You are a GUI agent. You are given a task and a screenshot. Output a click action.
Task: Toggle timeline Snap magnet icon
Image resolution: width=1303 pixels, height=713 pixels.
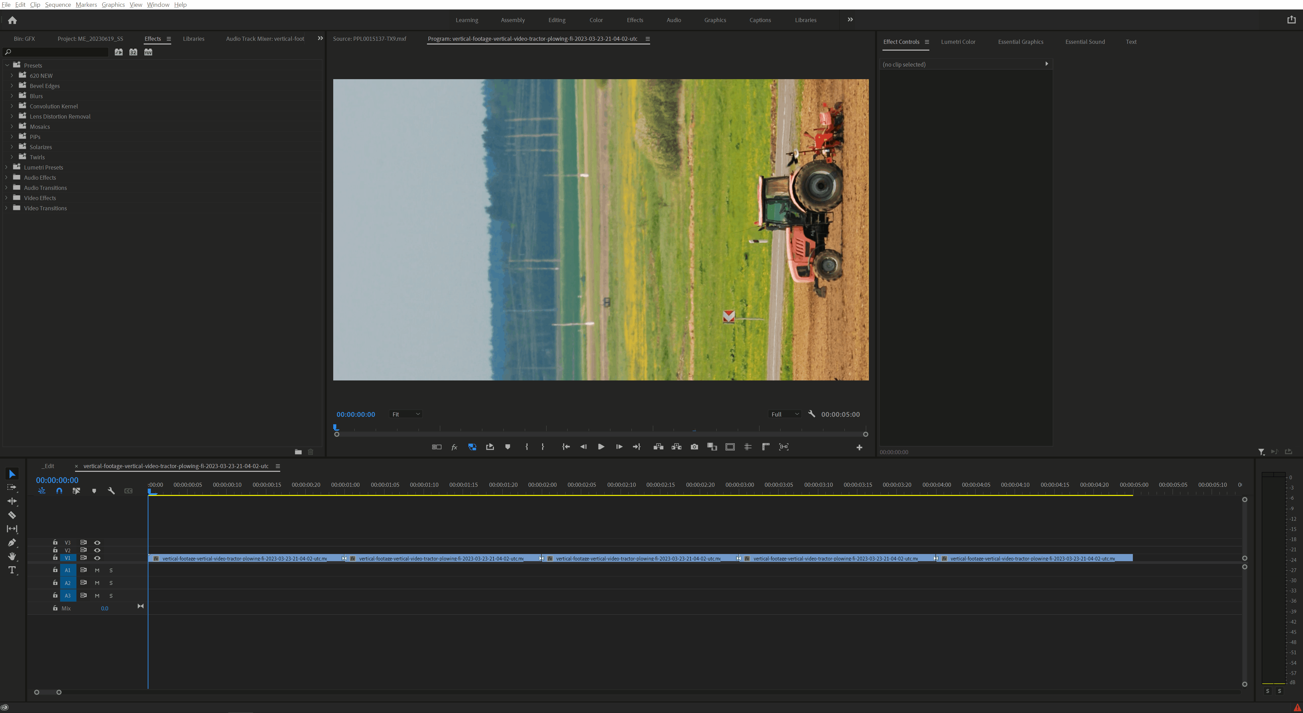[59, 491]
